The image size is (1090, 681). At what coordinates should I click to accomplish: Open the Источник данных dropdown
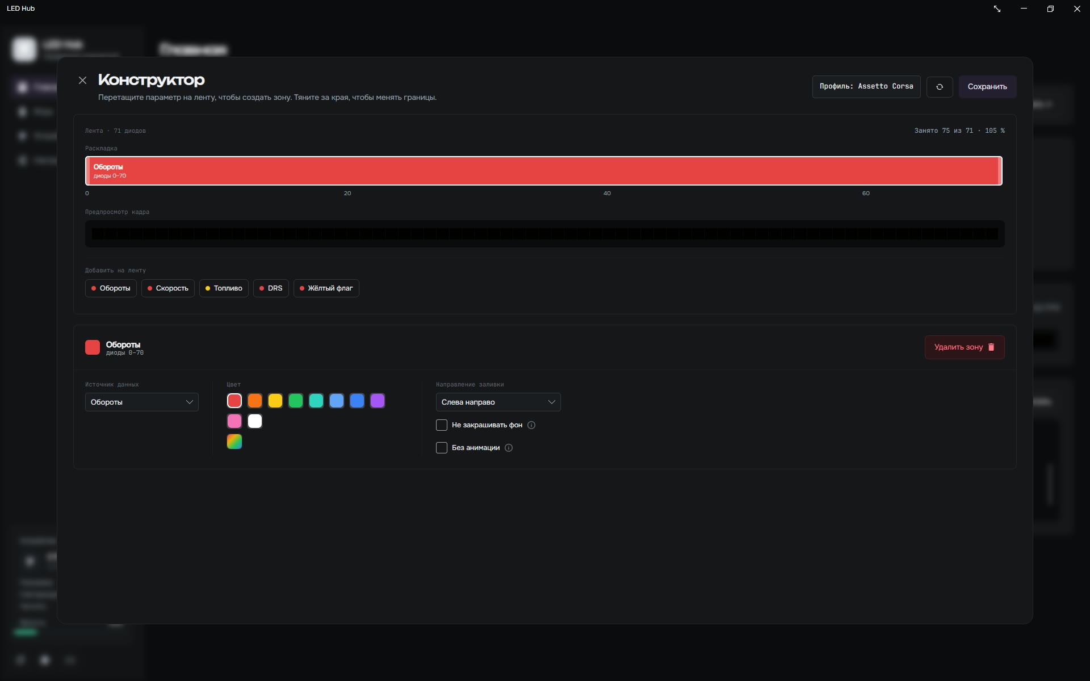click(142, 402)
